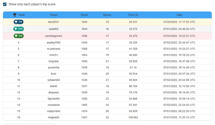The height and width of the screenshot is (125, 215).
Task: Click the score value 1596
Action: pyautogui.click(x=84, y=36)
